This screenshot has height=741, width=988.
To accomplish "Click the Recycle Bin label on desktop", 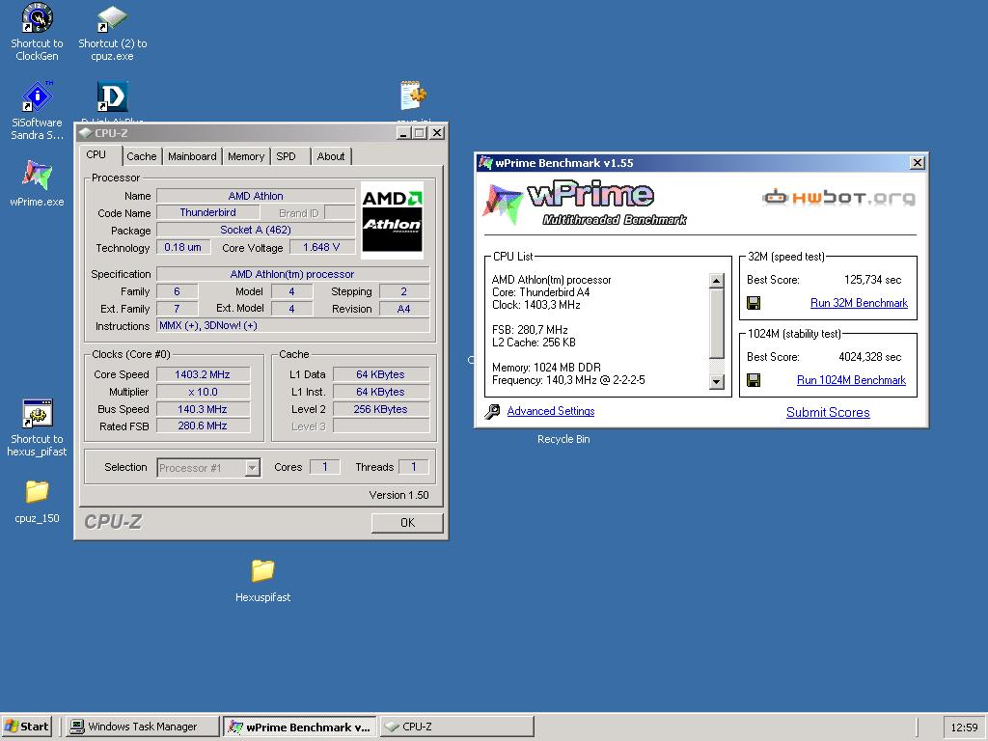I will [563, 439].
